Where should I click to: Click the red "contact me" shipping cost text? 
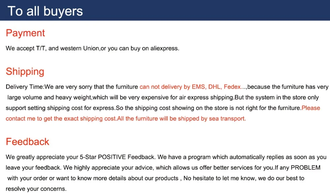(20, 118)
